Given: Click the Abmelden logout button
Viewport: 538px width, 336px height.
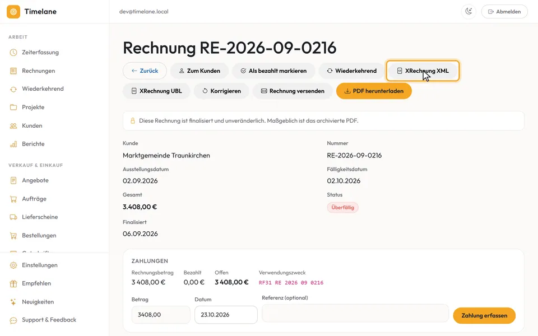Looking at the screenshot, I should point(504,12).
